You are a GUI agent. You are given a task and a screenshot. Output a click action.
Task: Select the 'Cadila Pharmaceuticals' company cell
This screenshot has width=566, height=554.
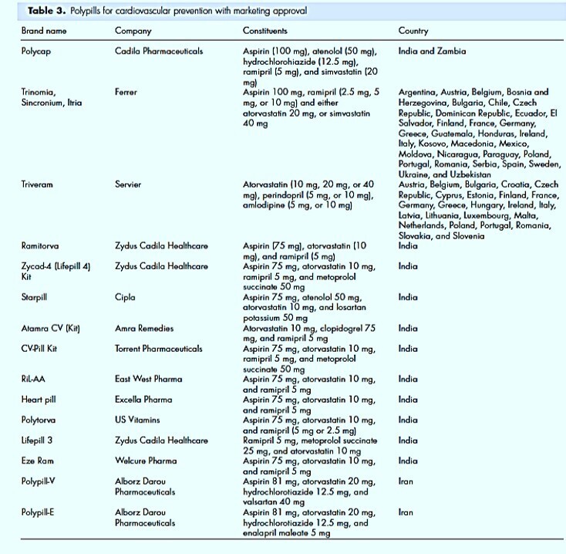coord(159,51)
